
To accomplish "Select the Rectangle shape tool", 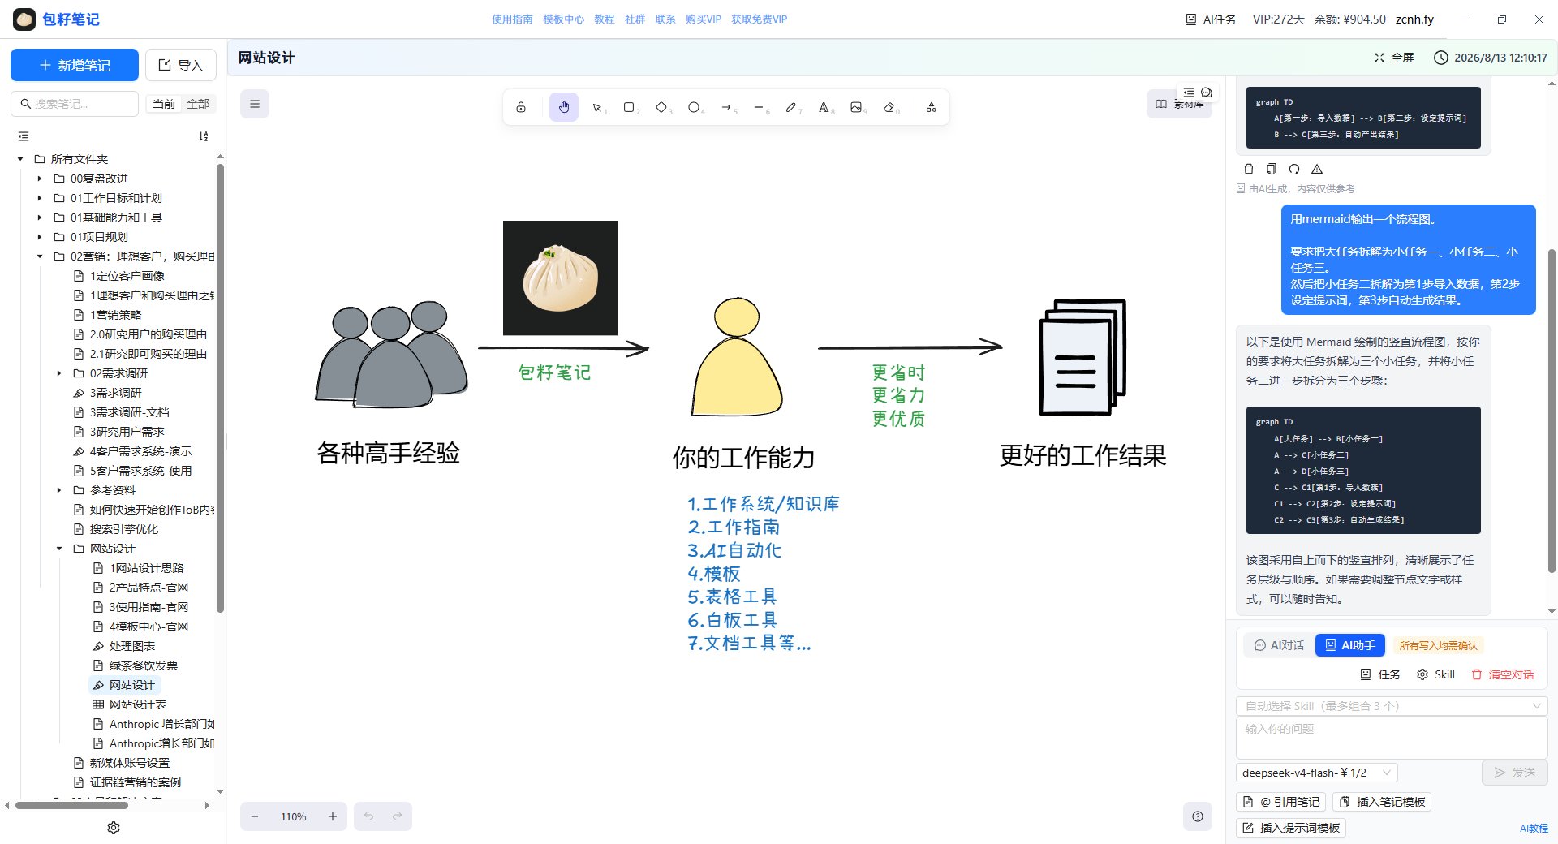I will click(631, 107).
